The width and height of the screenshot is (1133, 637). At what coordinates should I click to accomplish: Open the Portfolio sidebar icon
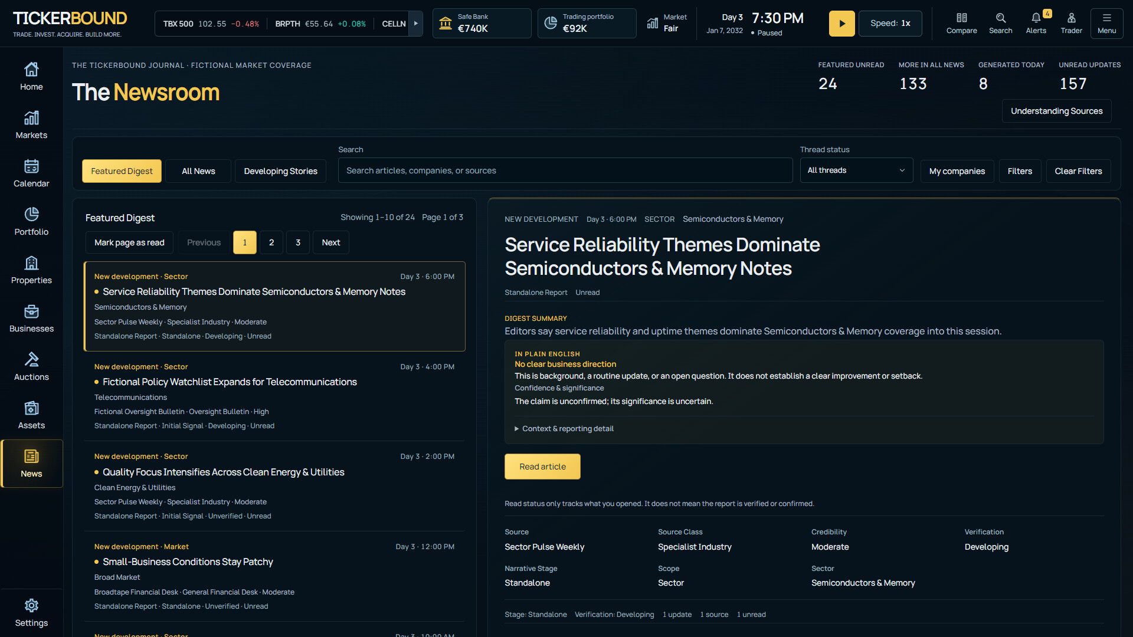coord(31,222)
